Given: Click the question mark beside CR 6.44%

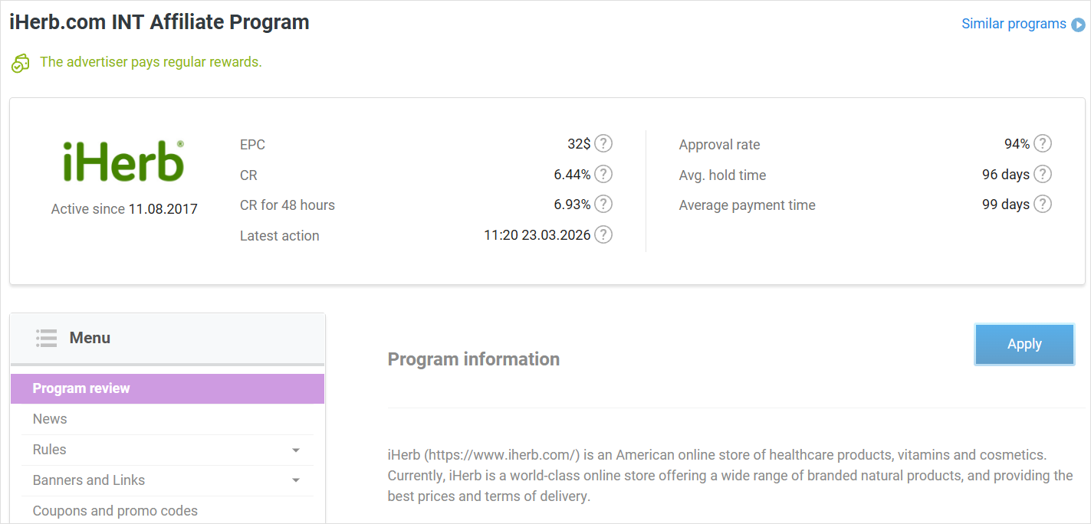Looking at the screenshot, I should coord(603,175).
